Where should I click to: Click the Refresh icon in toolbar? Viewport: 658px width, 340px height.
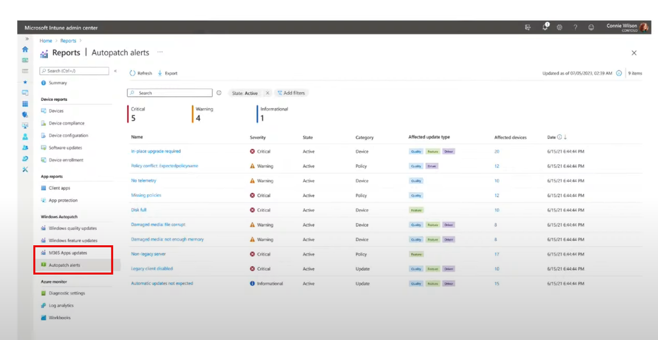(x=132, y=73)
